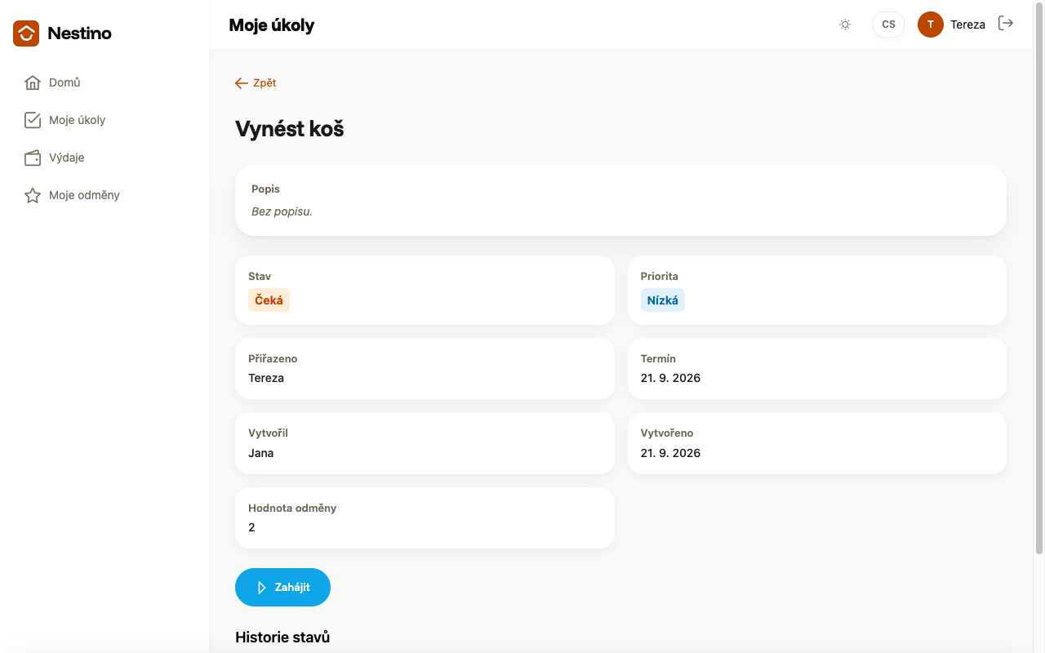
Task: Open Výdaje in the sidebar
Action: pos(104,158)
